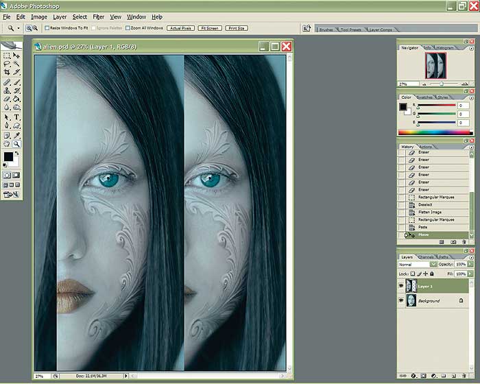Choose Zoom In mode in options bar
This screenshot has height=384, width=480.
29,28
